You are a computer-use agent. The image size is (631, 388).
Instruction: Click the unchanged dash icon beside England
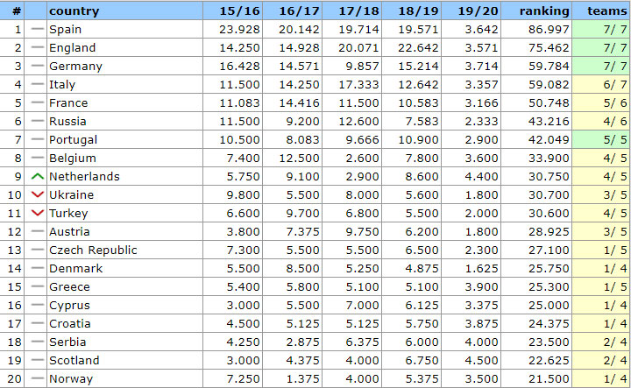pos(37,47)
